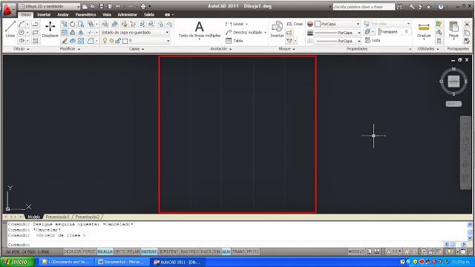Screen dimensions: 475x267
Task: Click the Lista properties button
Action: click(x=373, y=40)
